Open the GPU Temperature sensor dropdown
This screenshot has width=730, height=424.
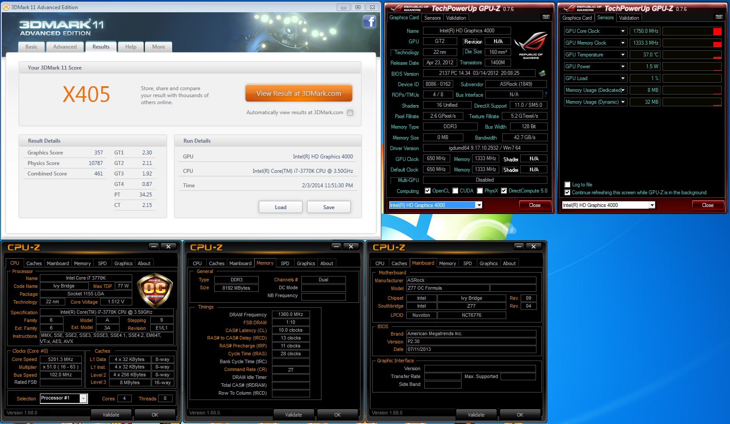pyautogui.click(x=623, y=55)
